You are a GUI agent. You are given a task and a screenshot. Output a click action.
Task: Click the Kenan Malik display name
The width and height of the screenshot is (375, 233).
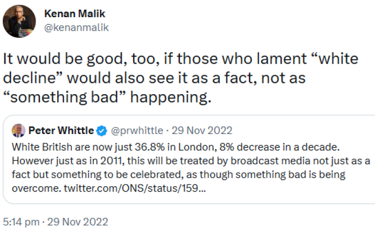(x=74, y=13)
